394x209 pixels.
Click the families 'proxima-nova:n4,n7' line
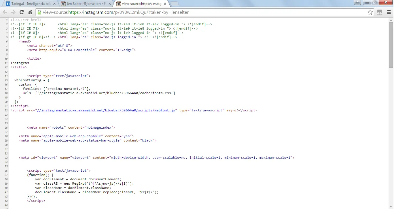57,89
